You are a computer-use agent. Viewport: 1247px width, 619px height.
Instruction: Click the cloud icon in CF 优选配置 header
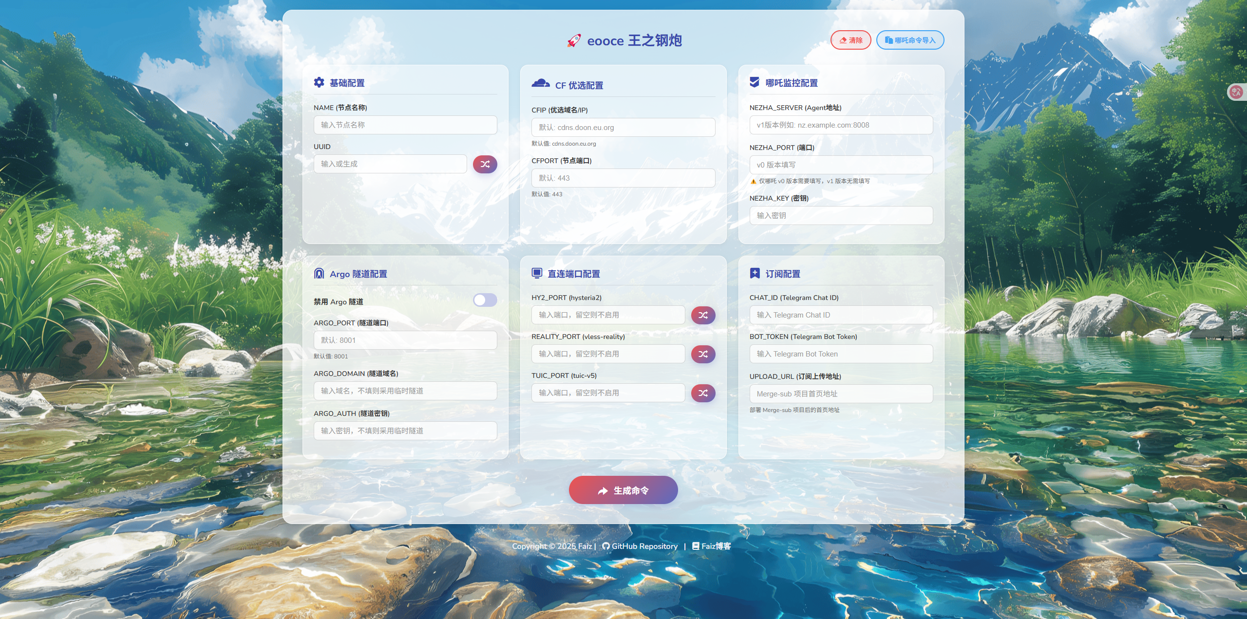pyautogui.click(x=540, y=83)
